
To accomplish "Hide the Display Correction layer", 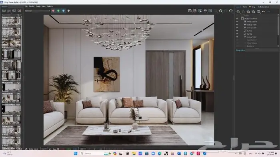I will click(237, 18).
